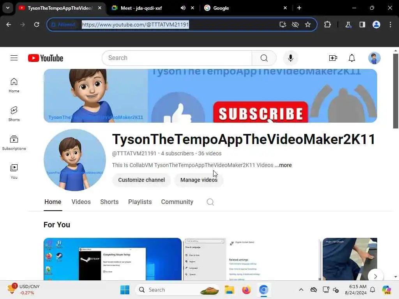Open the Create video icon
This screenshot has height=299, width=399.
[333, 58]
